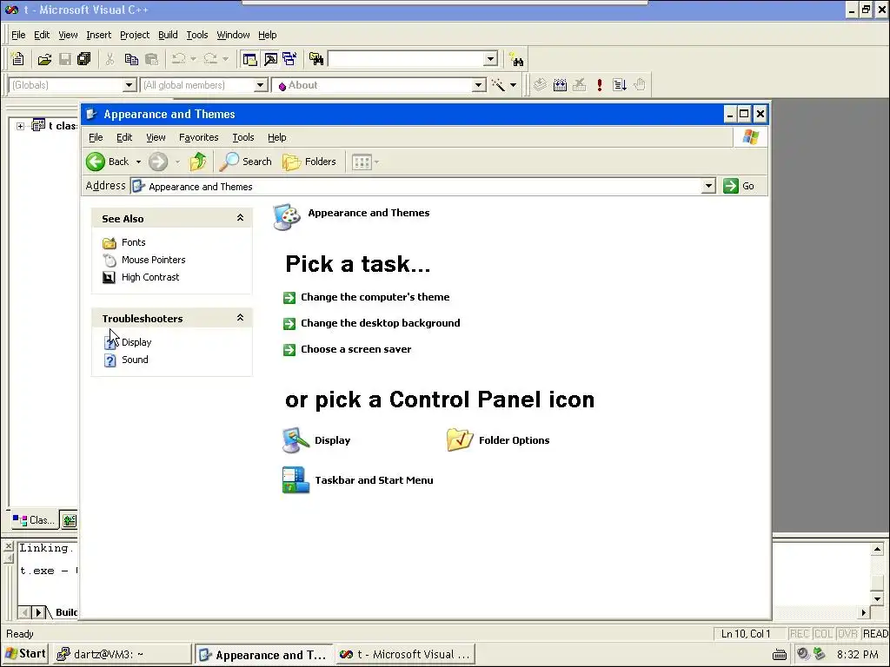Open the High Contrast item under See Also
Viewport: 890px width, 667px height.
coord(150,277)
